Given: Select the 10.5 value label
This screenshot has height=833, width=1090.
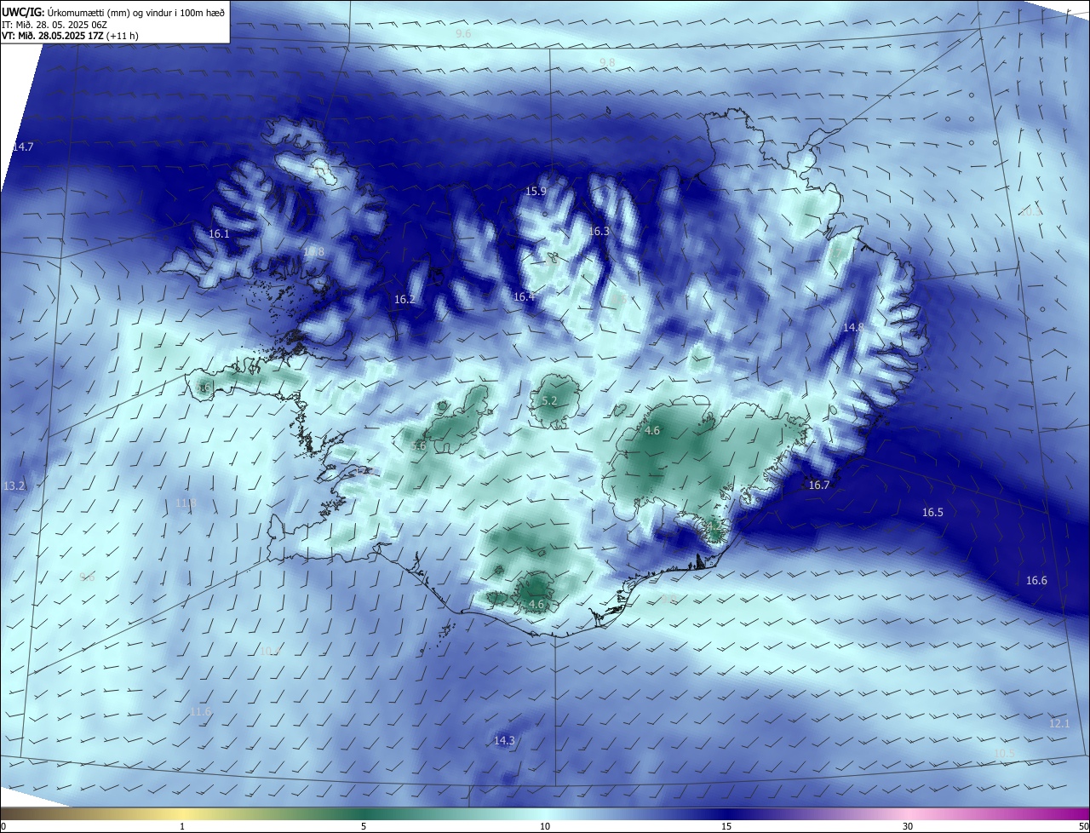Looking at the screenshot, I should pos(1005,755).
